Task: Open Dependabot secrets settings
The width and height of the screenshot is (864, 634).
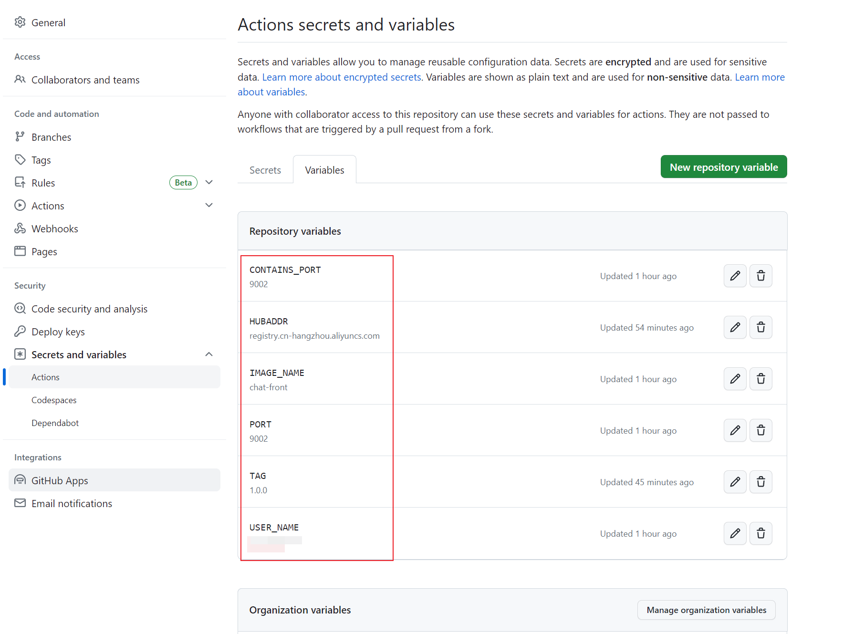Action: pyautogui.click(x=115, y=423)
